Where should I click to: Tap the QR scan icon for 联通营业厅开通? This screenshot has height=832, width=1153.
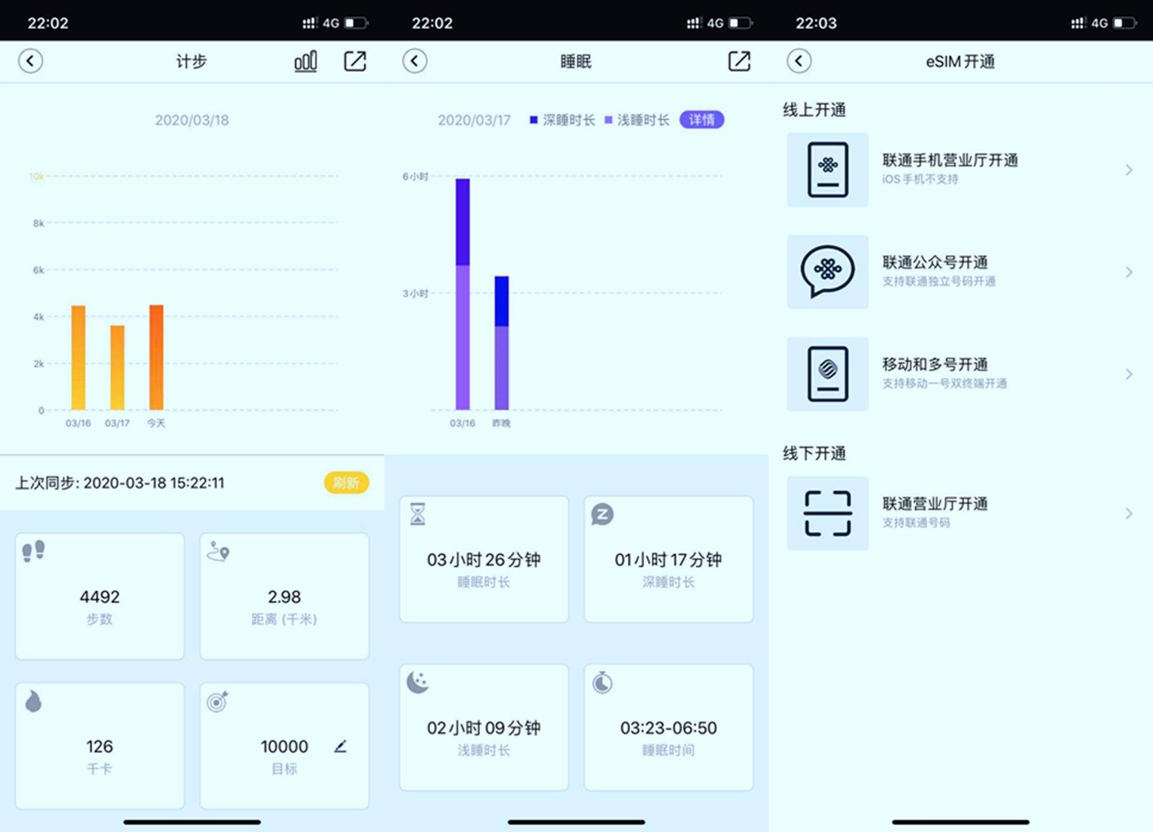click(x=827, y=513)
